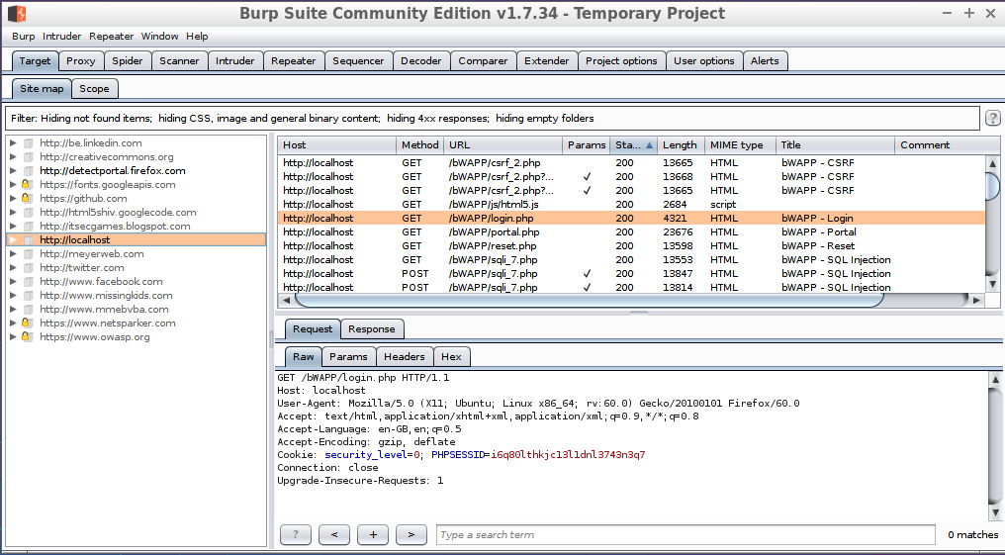This screenshot has height=555, width=1005.
Task: Click the Burp Suite logo icon
Action: pyautogui.click(x=16, y=13)
